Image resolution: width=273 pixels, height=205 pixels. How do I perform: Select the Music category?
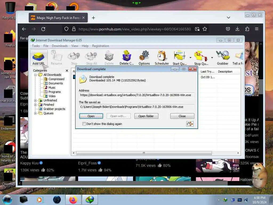click(50, 88)
